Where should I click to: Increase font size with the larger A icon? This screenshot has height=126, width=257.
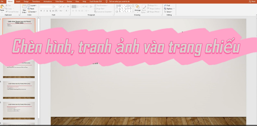61,6
